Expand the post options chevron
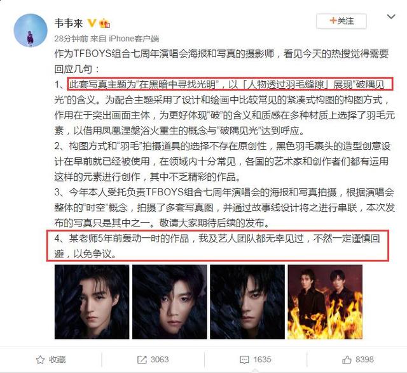The image size is (407, 373). (391, 17)
